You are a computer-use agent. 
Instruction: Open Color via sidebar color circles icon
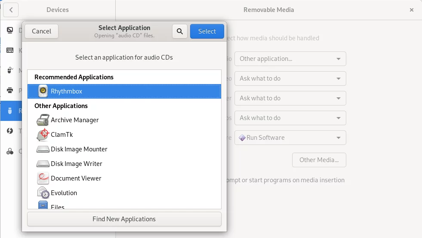point(10,151)
